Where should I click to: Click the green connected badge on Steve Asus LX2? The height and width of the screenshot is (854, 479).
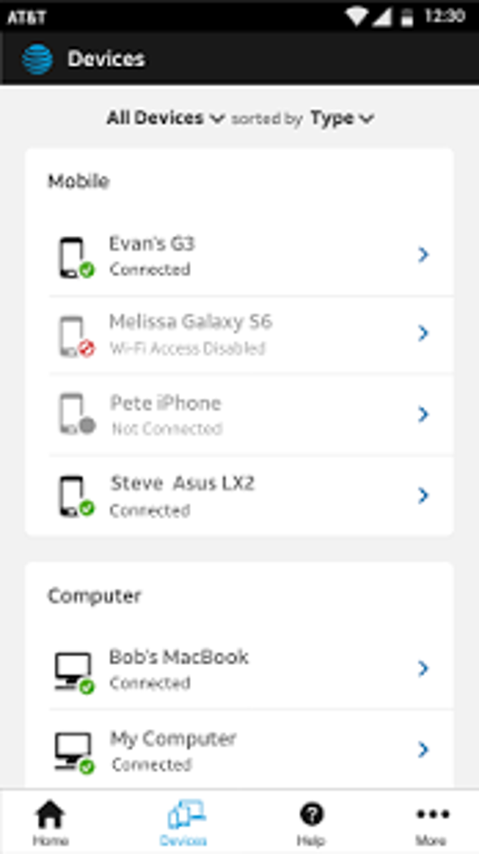point(86,507)
